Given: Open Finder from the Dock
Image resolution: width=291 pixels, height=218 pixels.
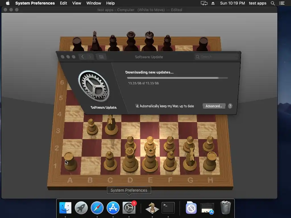Looking at the screenshot, I should (65, 208).
